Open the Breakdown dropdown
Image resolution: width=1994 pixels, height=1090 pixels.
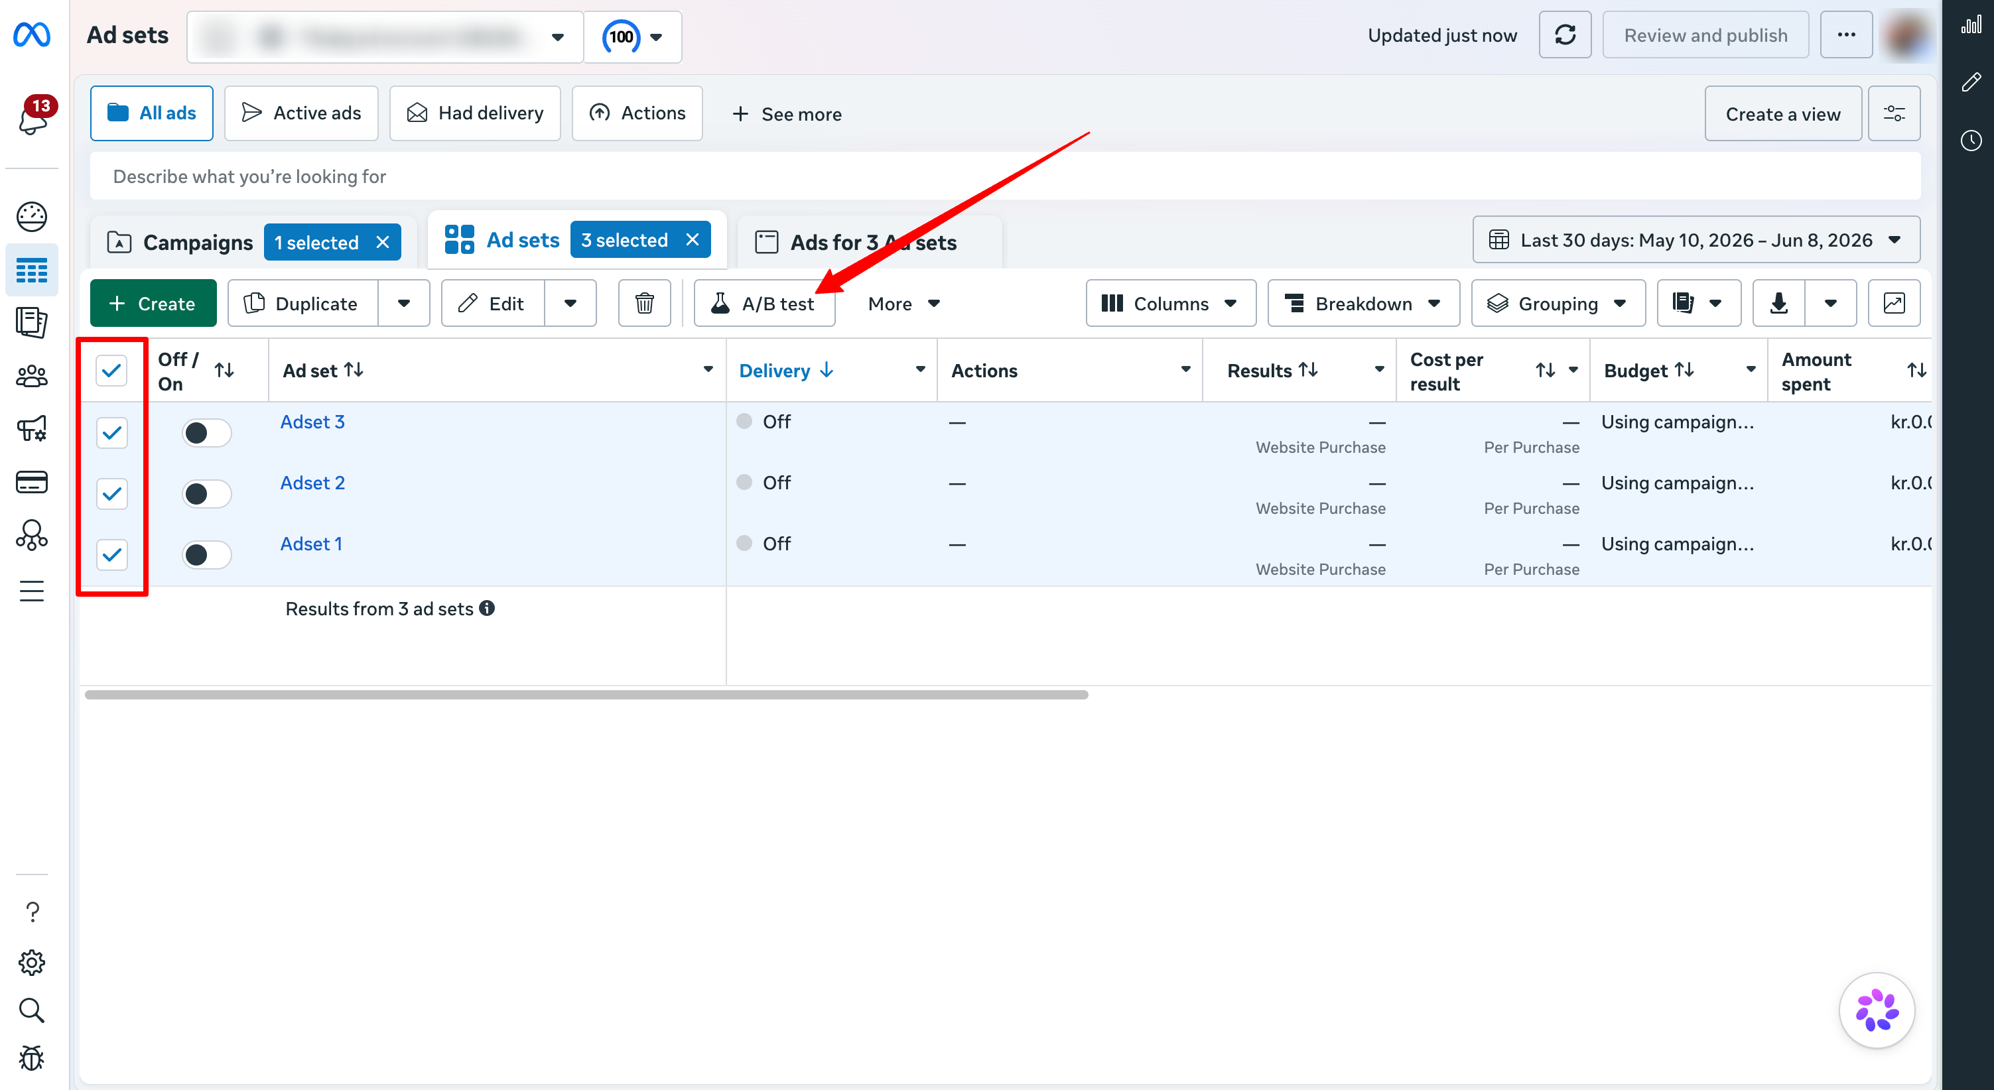click(1363, 303)
